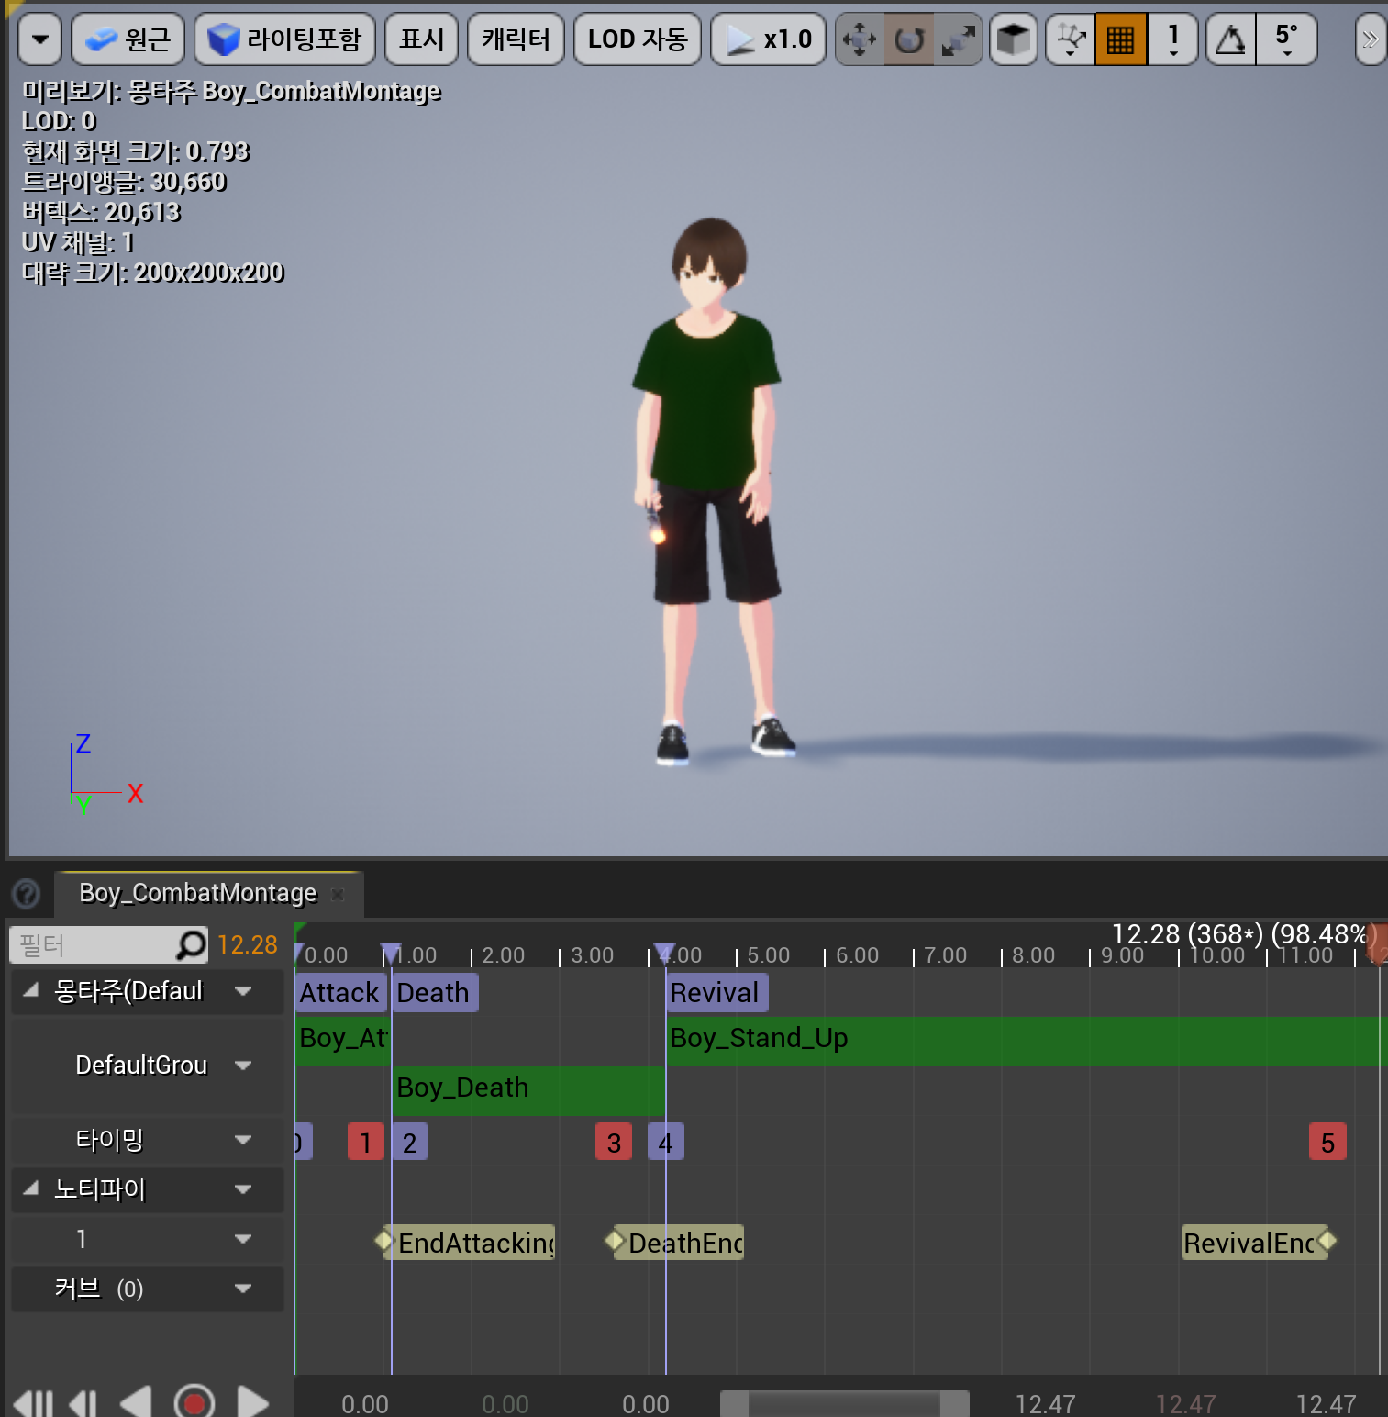Click the cube view mode icon

click(1014, 39)
